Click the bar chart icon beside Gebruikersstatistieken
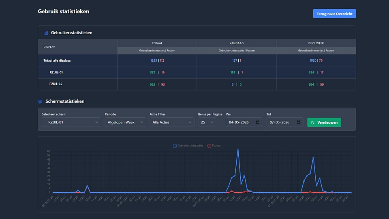The image size is (389, 219). (46, 33)
